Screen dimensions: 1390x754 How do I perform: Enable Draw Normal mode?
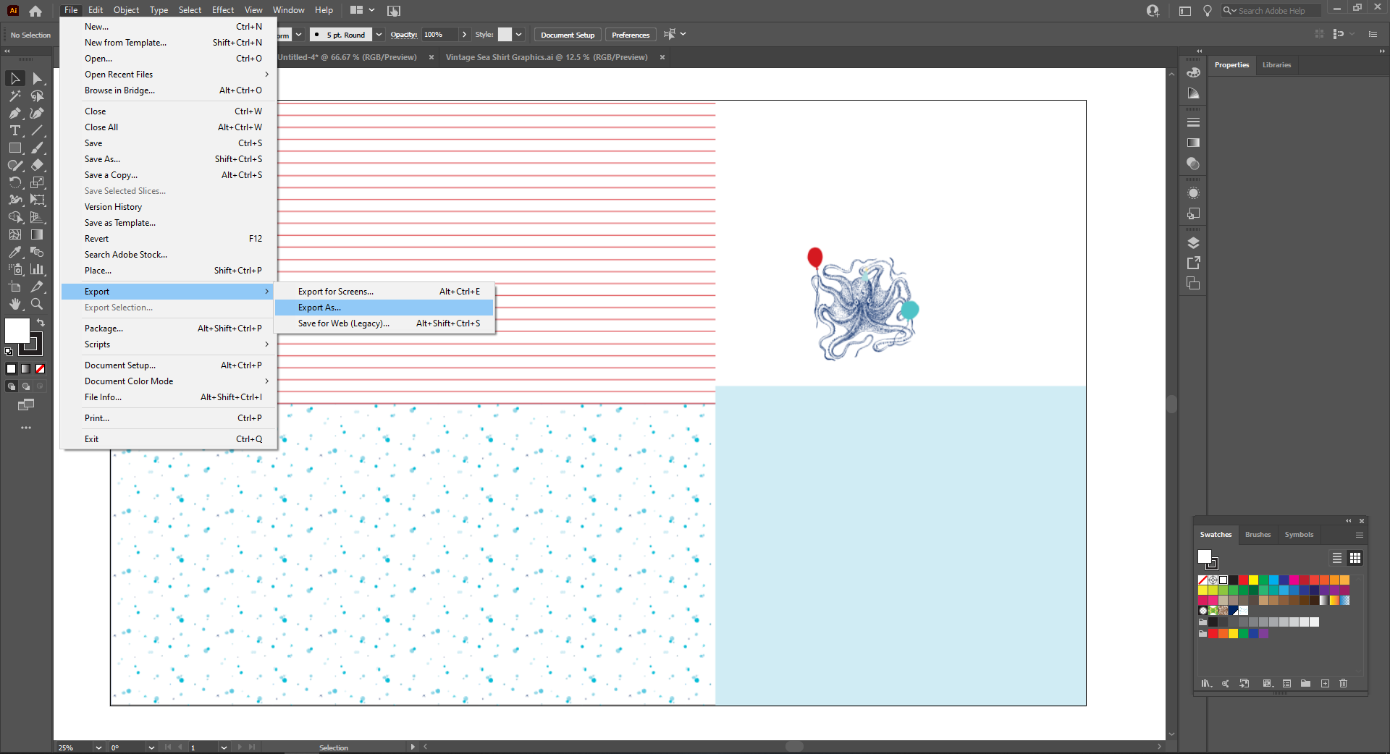click(12, 386)
